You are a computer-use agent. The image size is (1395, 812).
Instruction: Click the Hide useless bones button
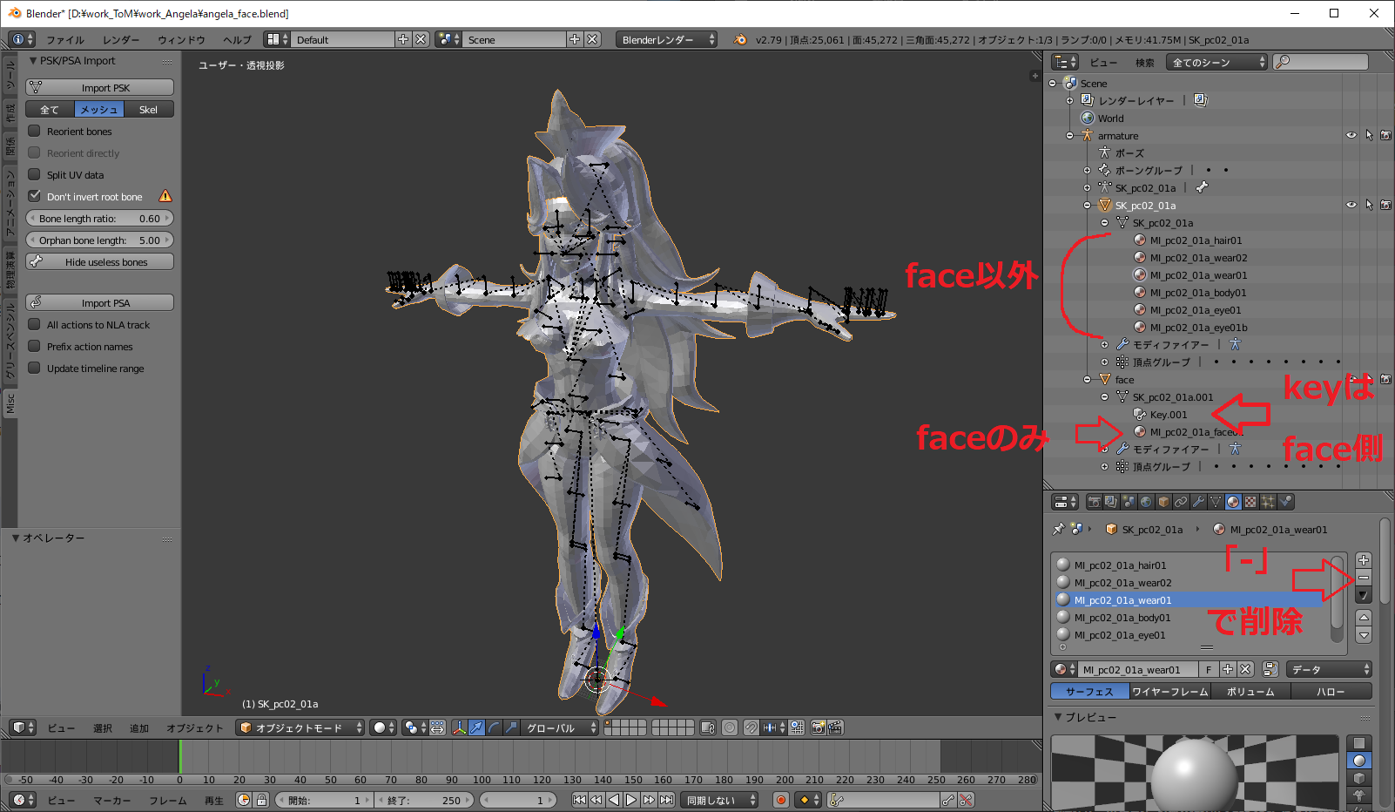99,262
